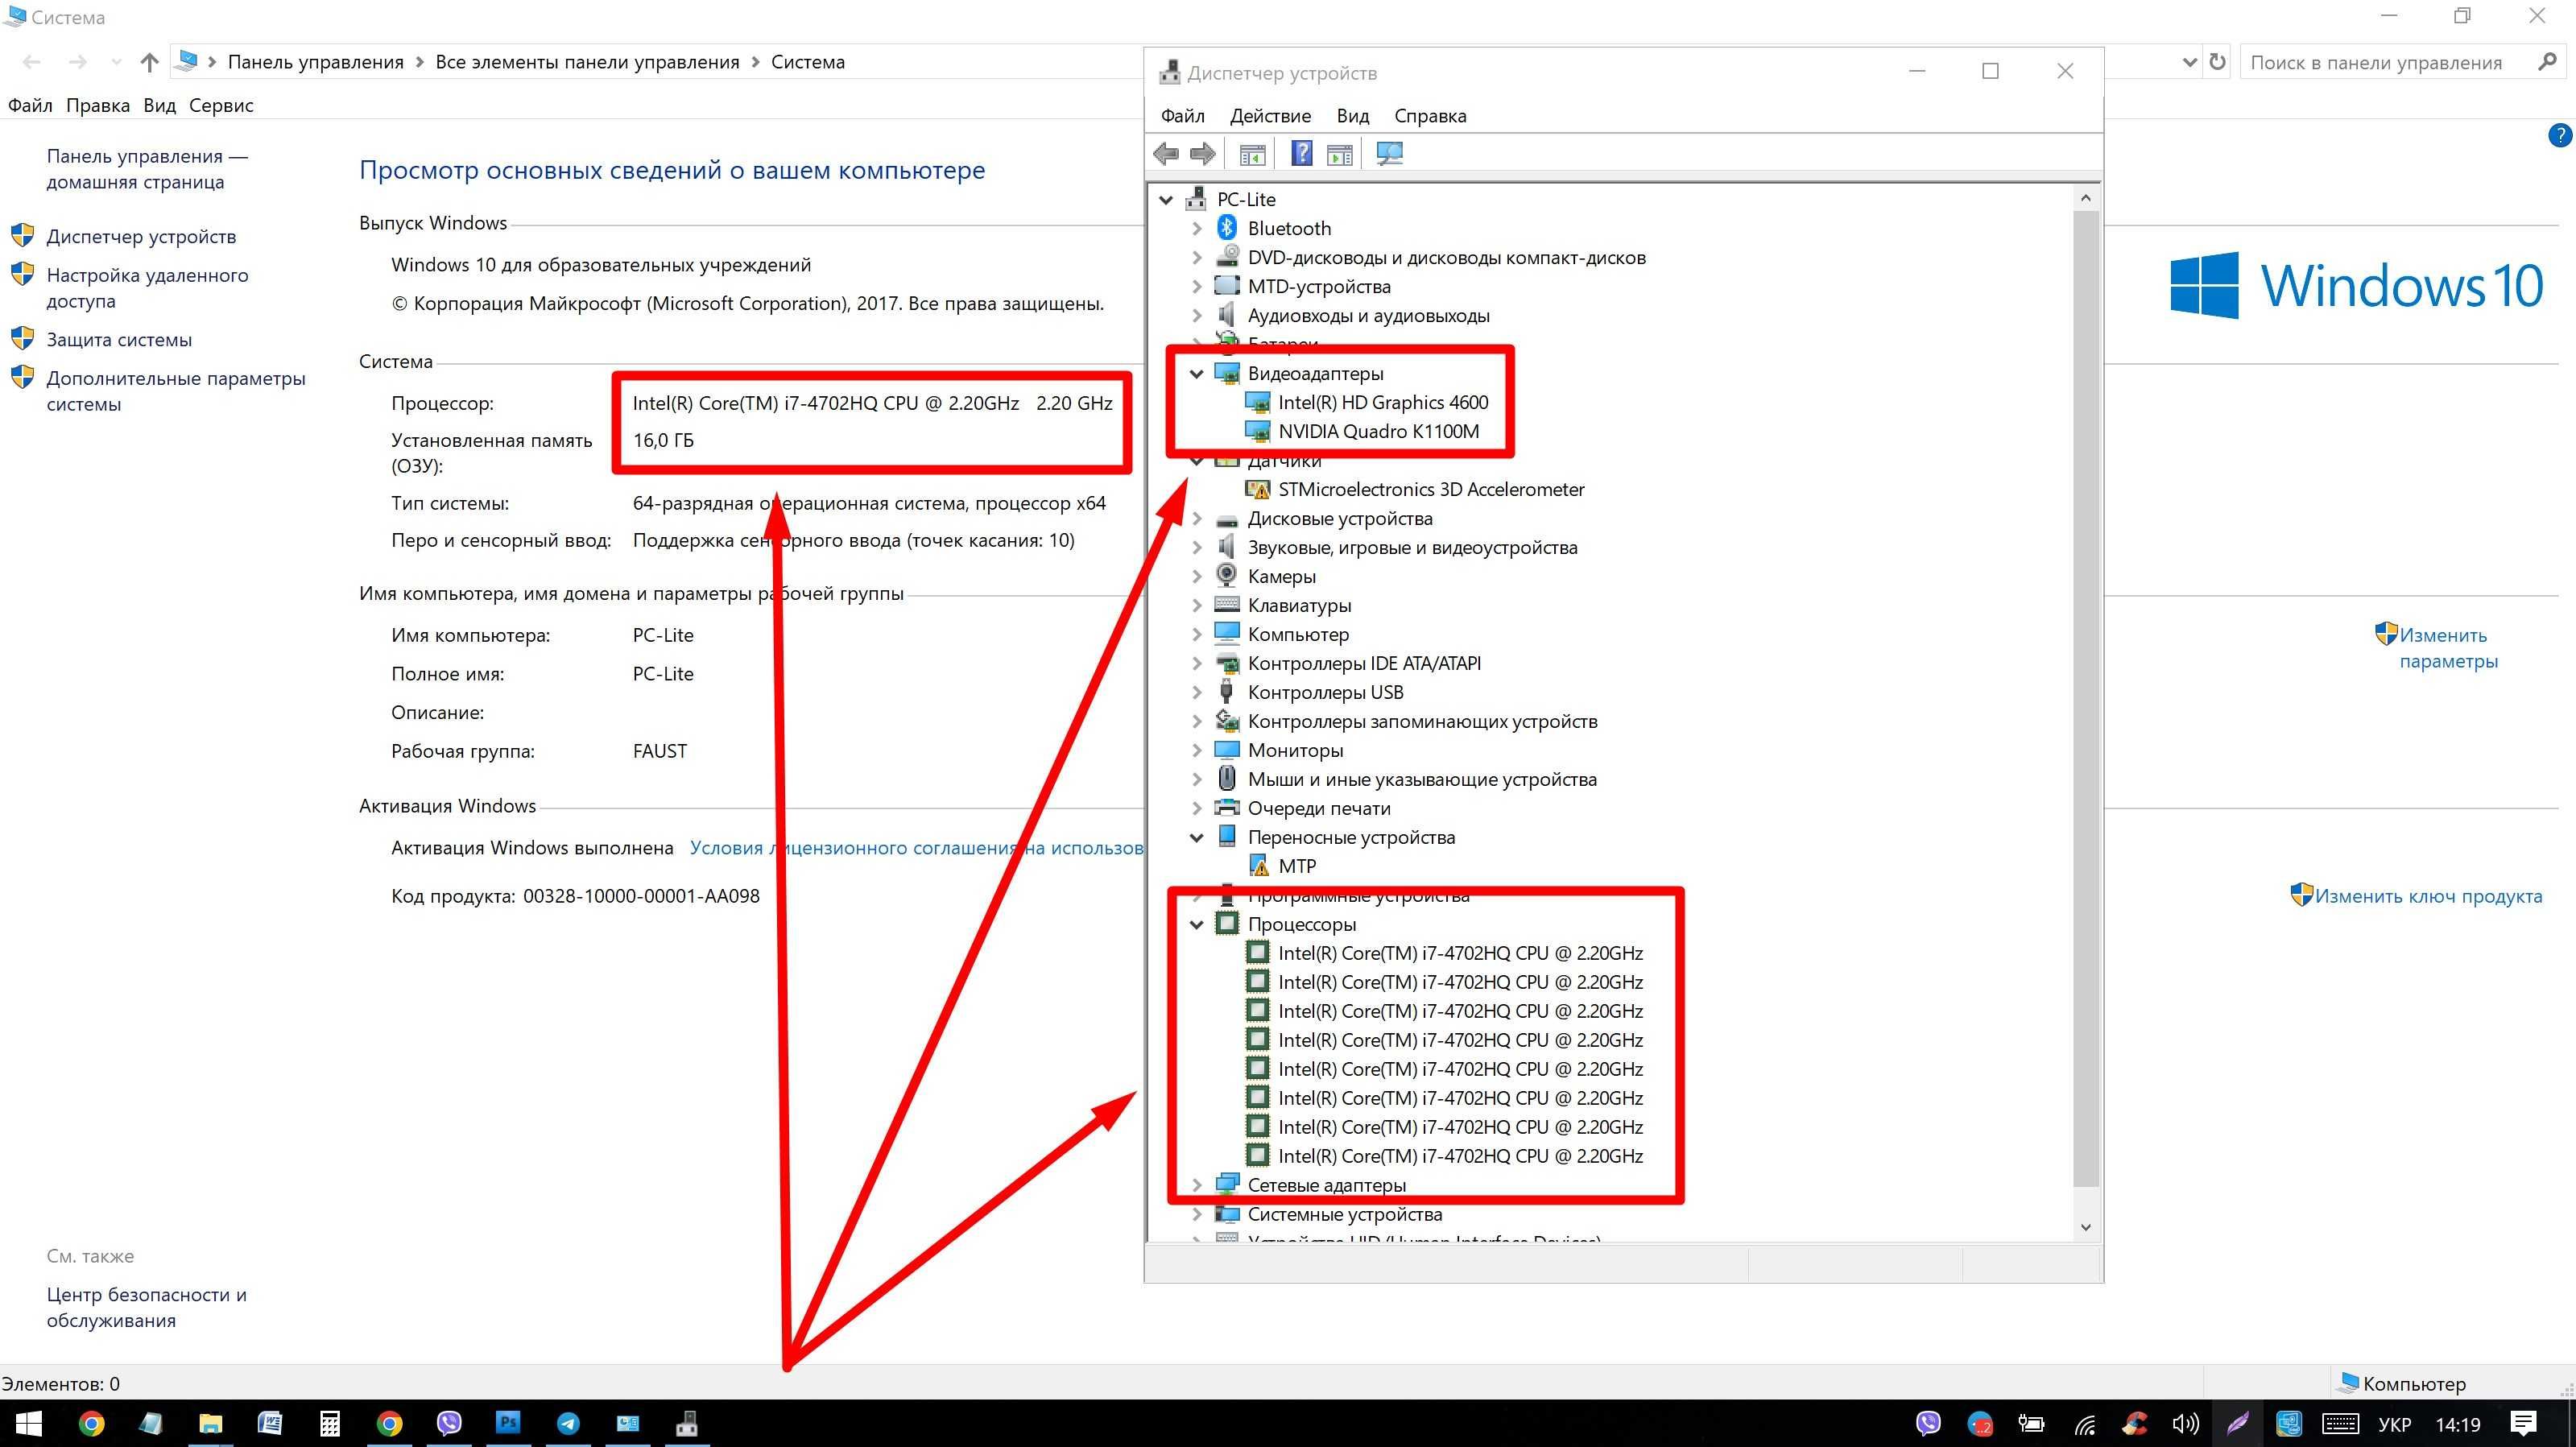The width and height of the screenshot is (2576, 1447).
Task: Expand the DVD-дисководы category
Action: pyautogui.click(x=1197, y=258)
